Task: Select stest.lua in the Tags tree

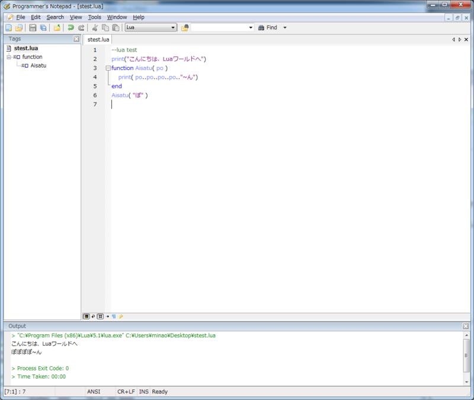Action: (x=26, y=49)
